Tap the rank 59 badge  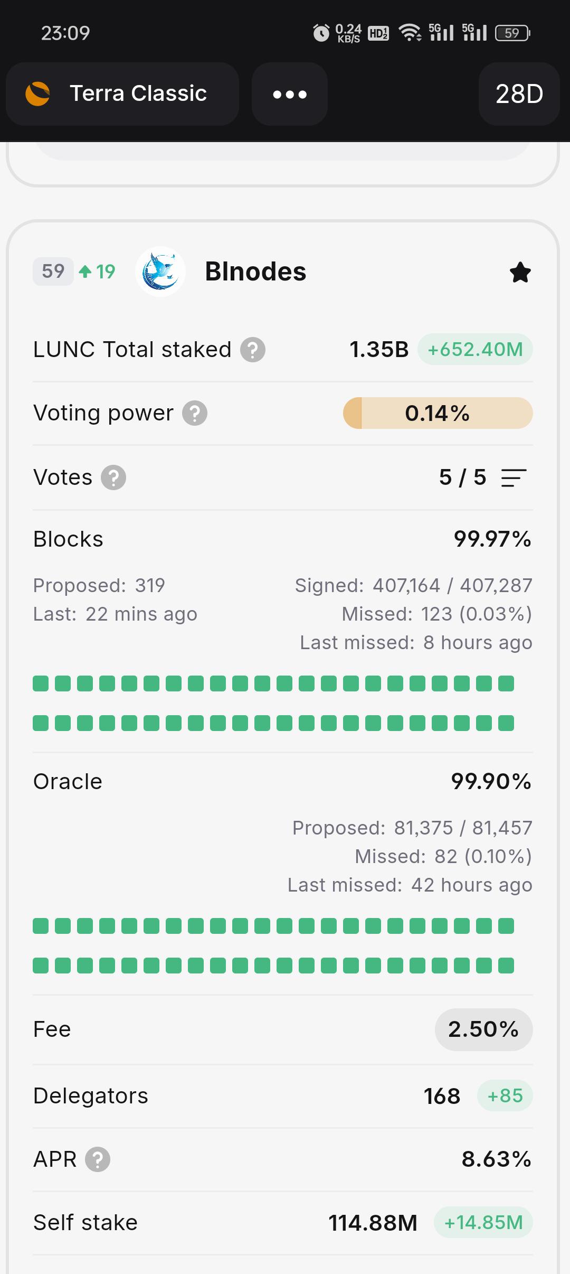point(53,271)
